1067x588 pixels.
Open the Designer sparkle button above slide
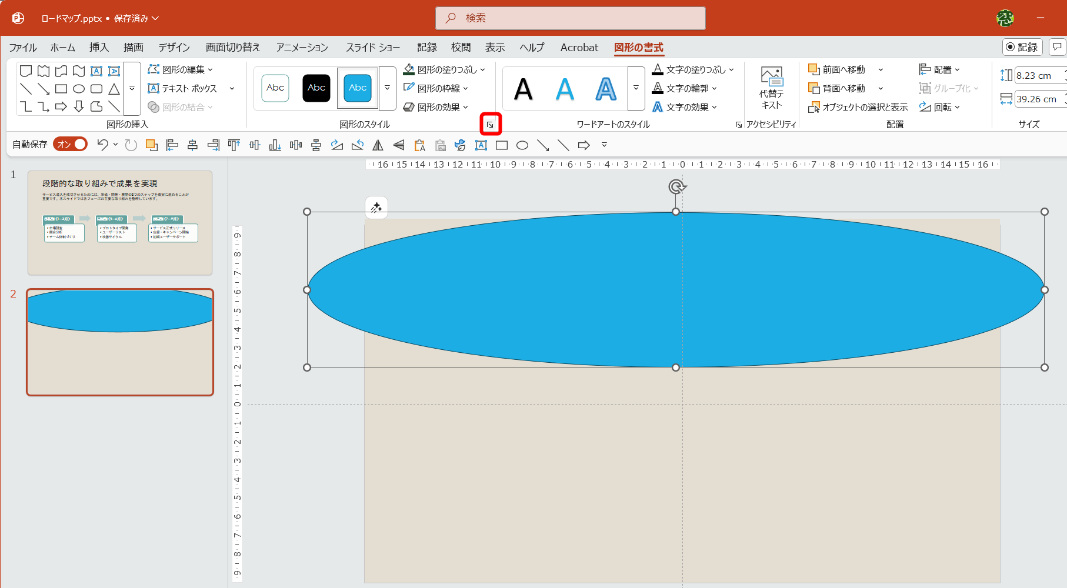pyautogui.click(x=376, y=208)
